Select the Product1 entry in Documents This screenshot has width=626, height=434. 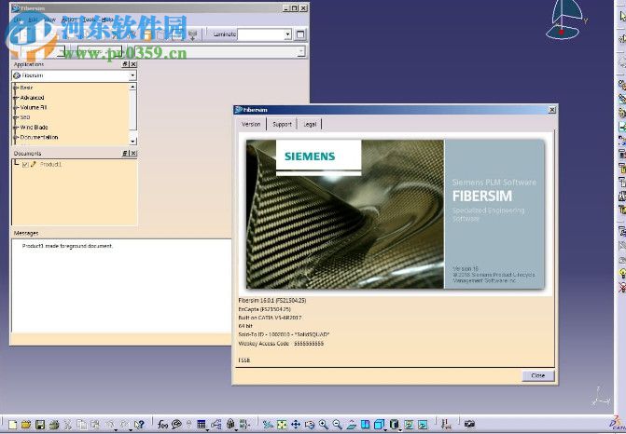[x=50, y=164]
